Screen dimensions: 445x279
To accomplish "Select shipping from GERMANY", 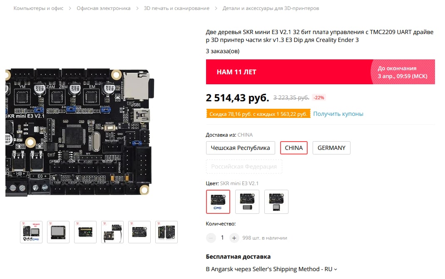I will (x=331, y=148).
